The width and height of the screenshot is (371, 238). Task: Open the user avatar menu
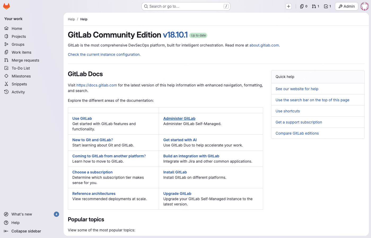pyautogui.click(x=365, y=6)
